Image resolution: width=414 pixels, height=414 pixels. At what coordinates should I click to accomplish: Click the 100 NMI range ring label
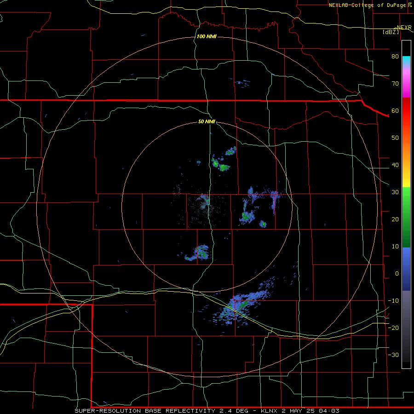[x=207, y=36]
